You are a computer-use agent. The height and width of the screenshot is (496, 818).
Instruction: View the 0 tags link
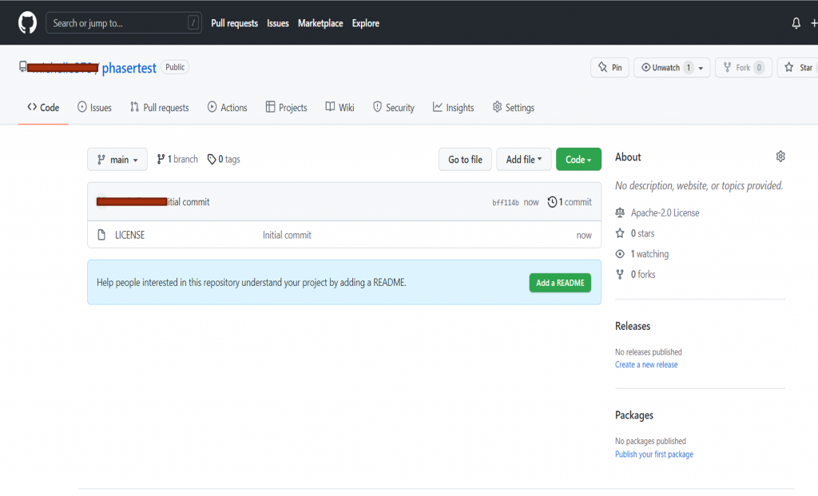224,159
